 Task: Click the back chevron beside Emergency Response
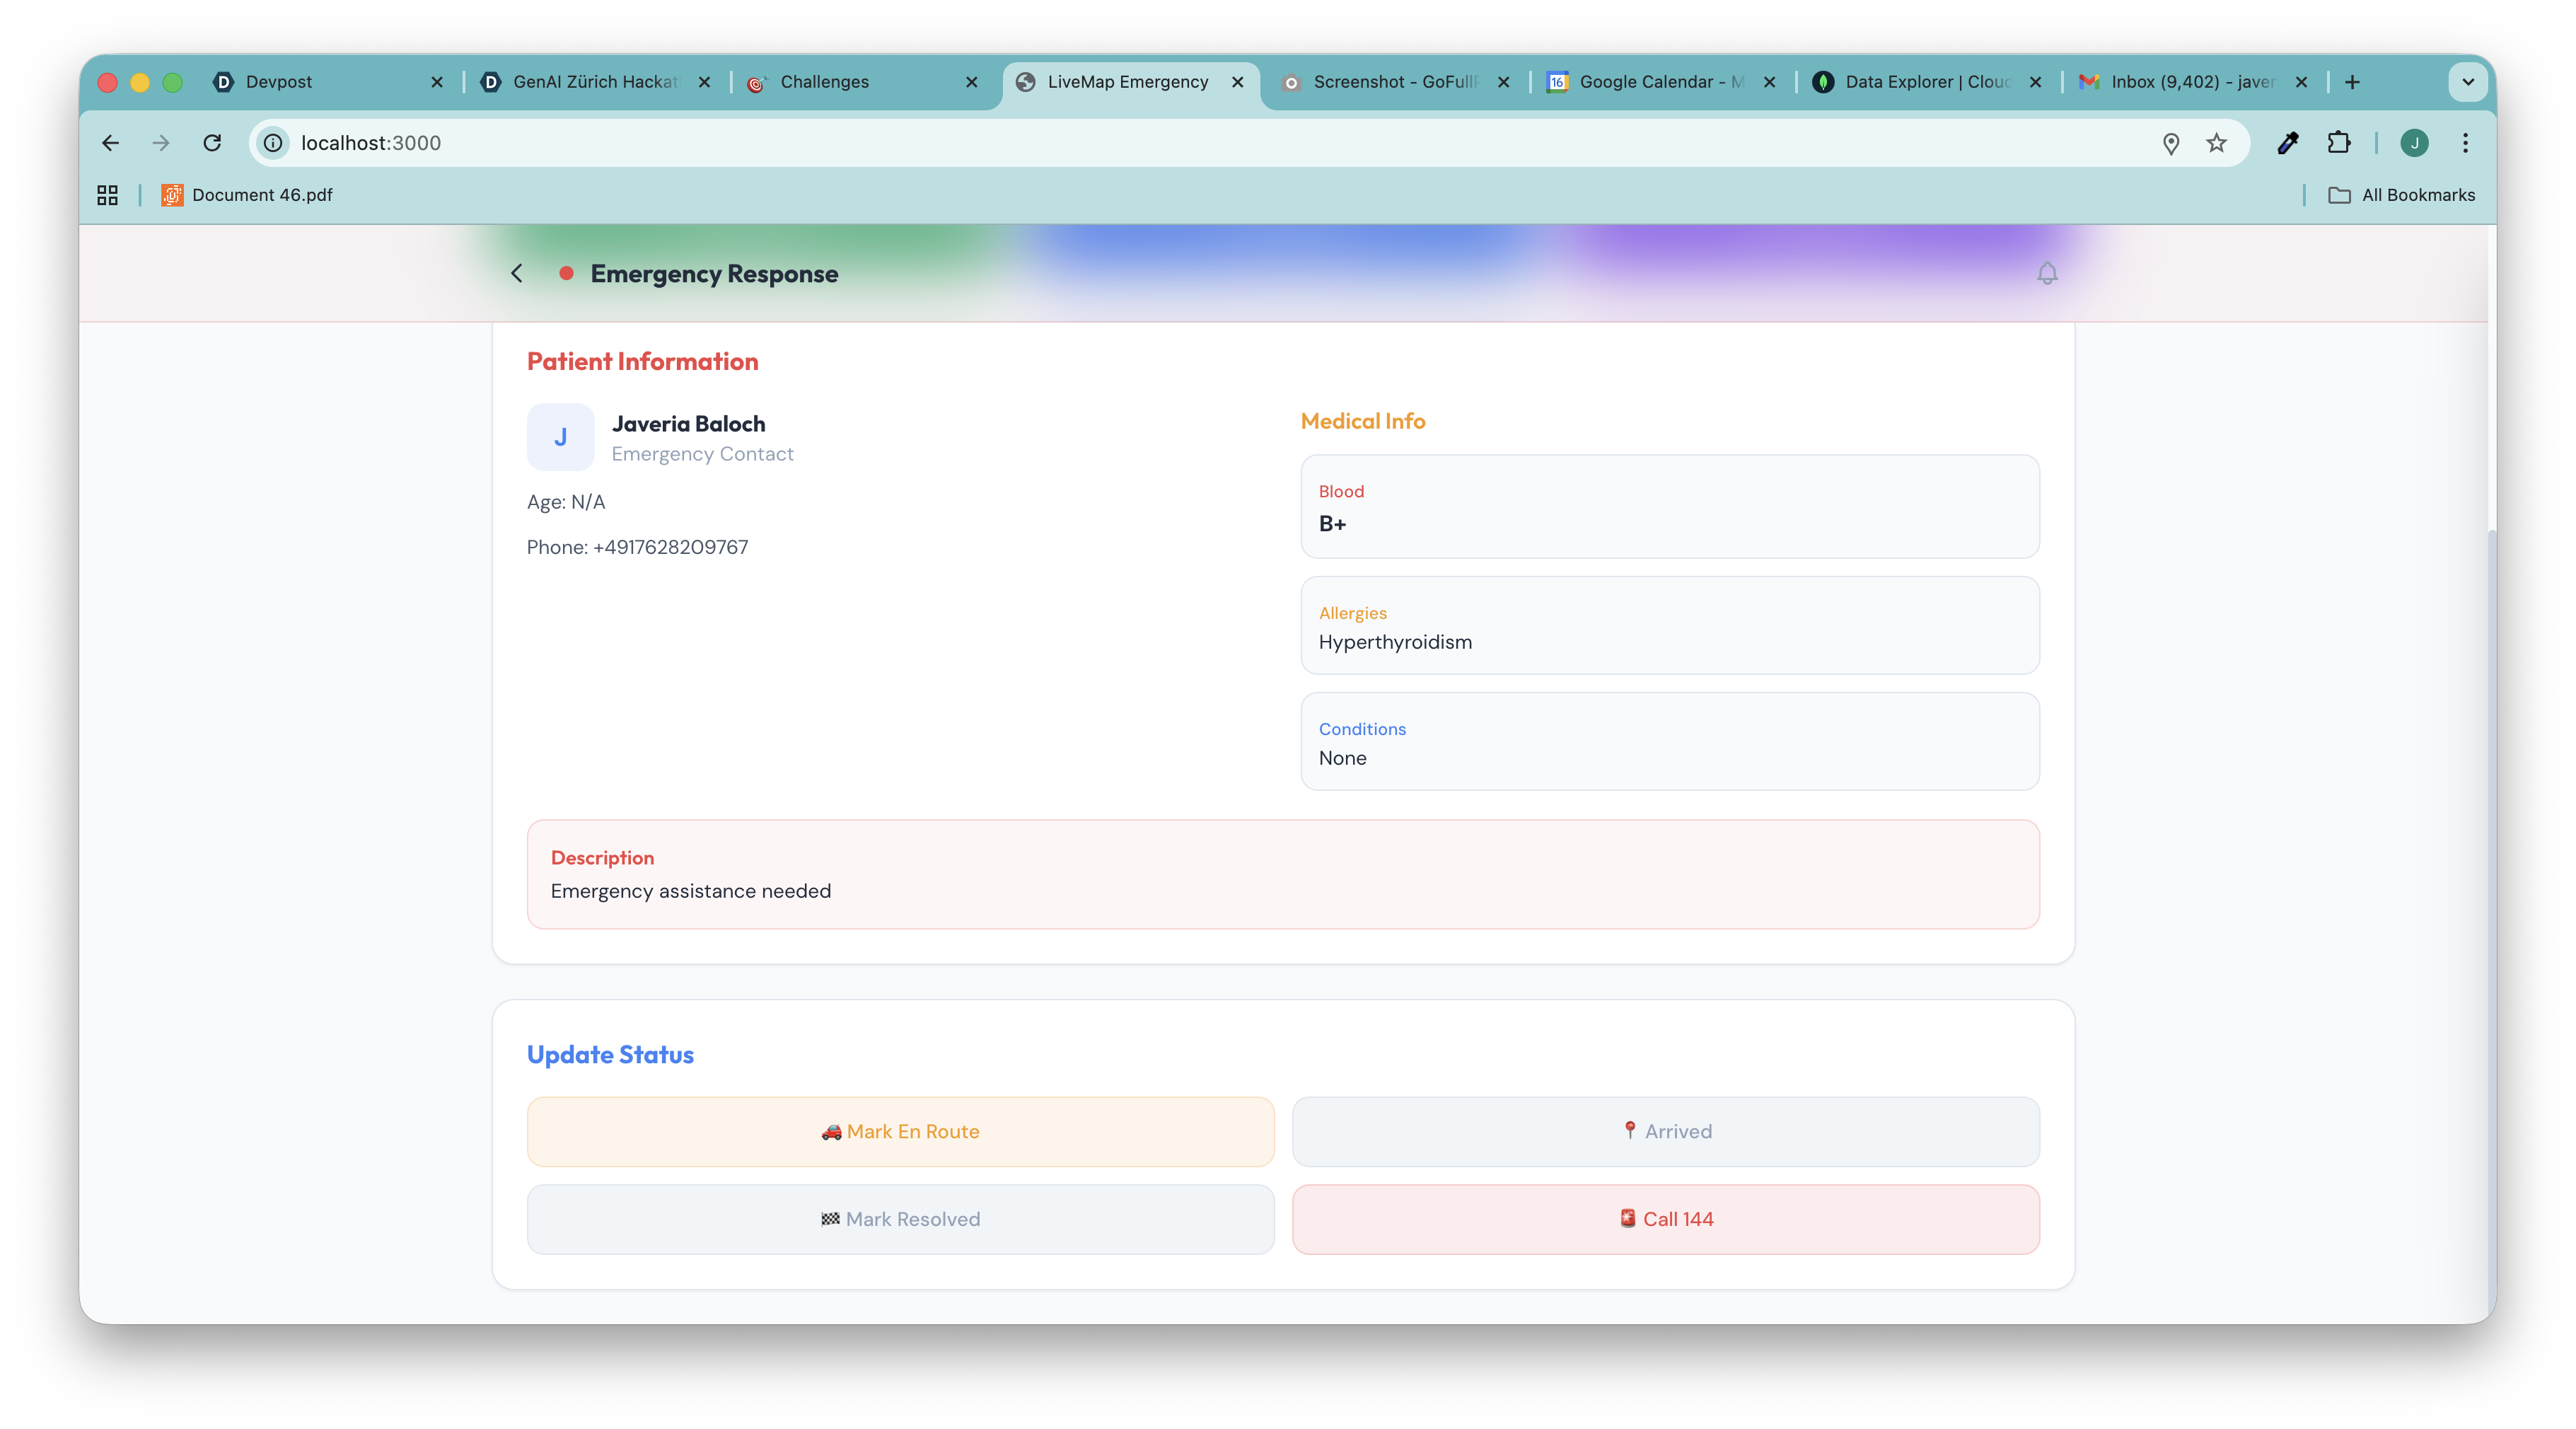pyautogui.click(x=517, y=273)
